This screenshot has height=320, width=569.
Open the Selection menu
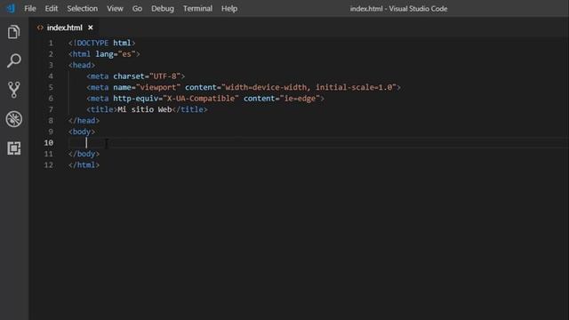pyautogui.click(x=82, y=8)
